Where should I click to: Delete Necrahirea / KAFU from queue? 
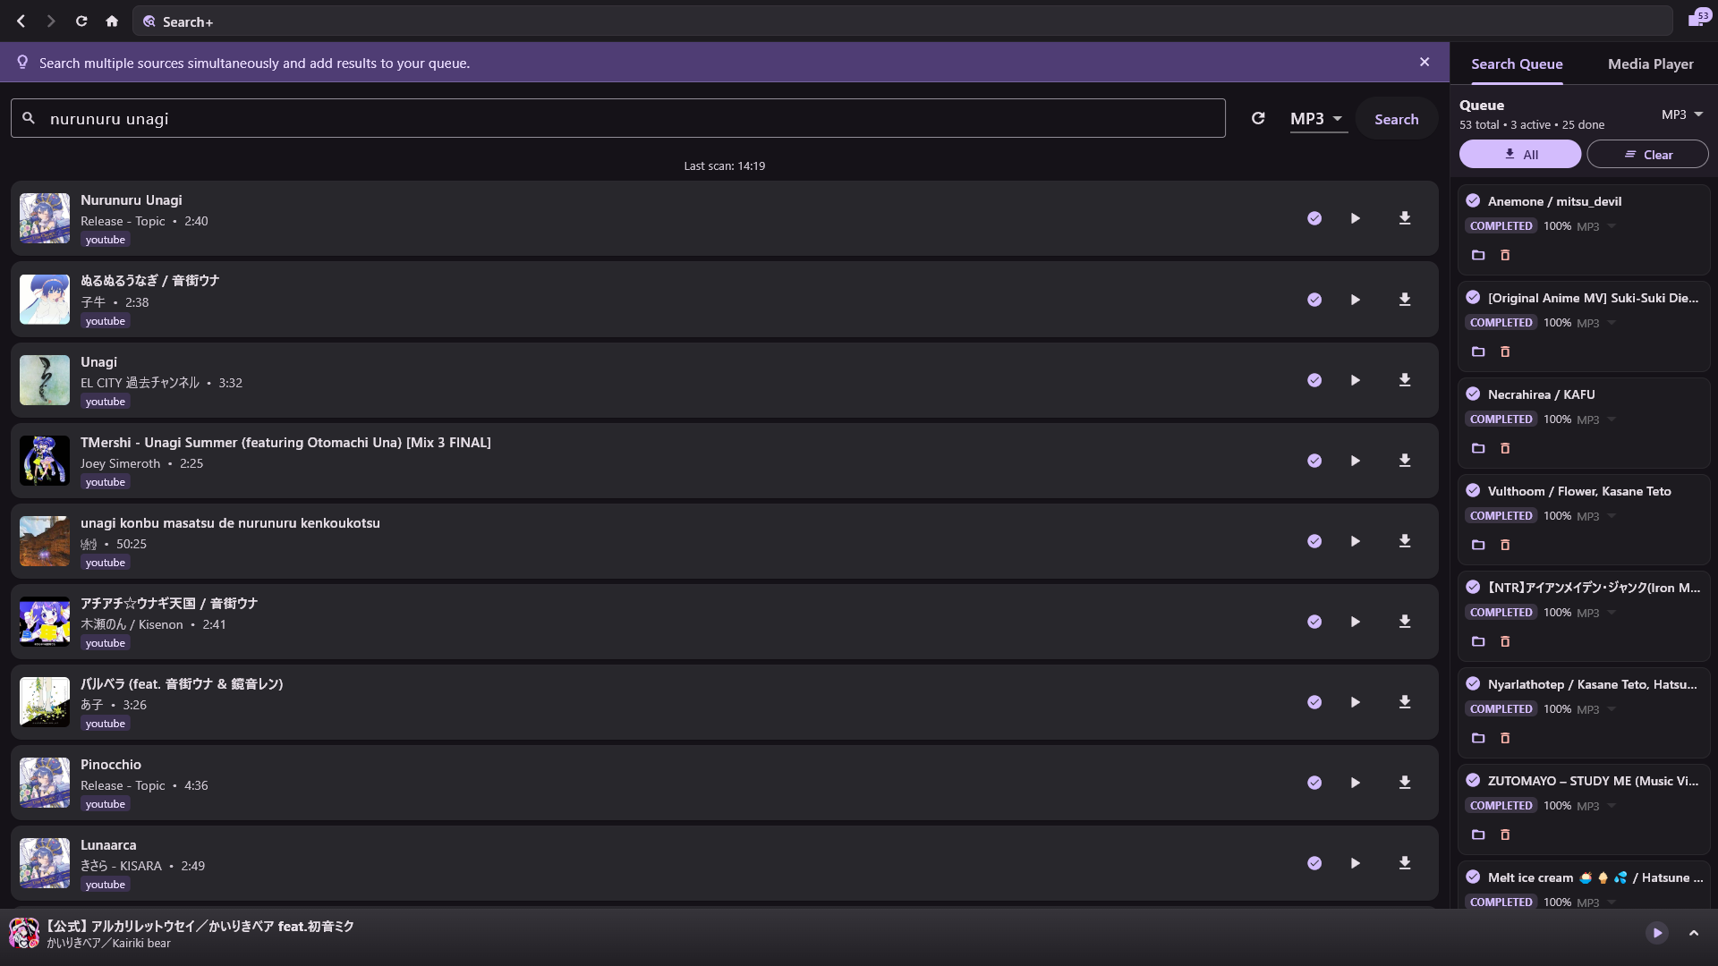1505,448
